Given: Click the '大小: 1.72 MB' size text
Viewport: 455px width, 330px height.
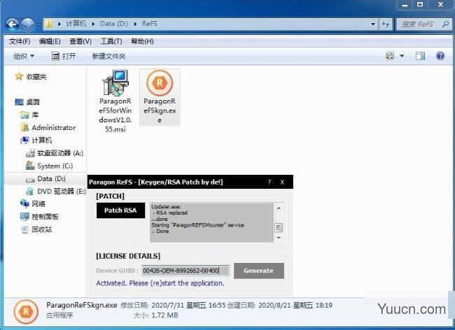Looking at the screenshot, I should click(x=155, y=315).
